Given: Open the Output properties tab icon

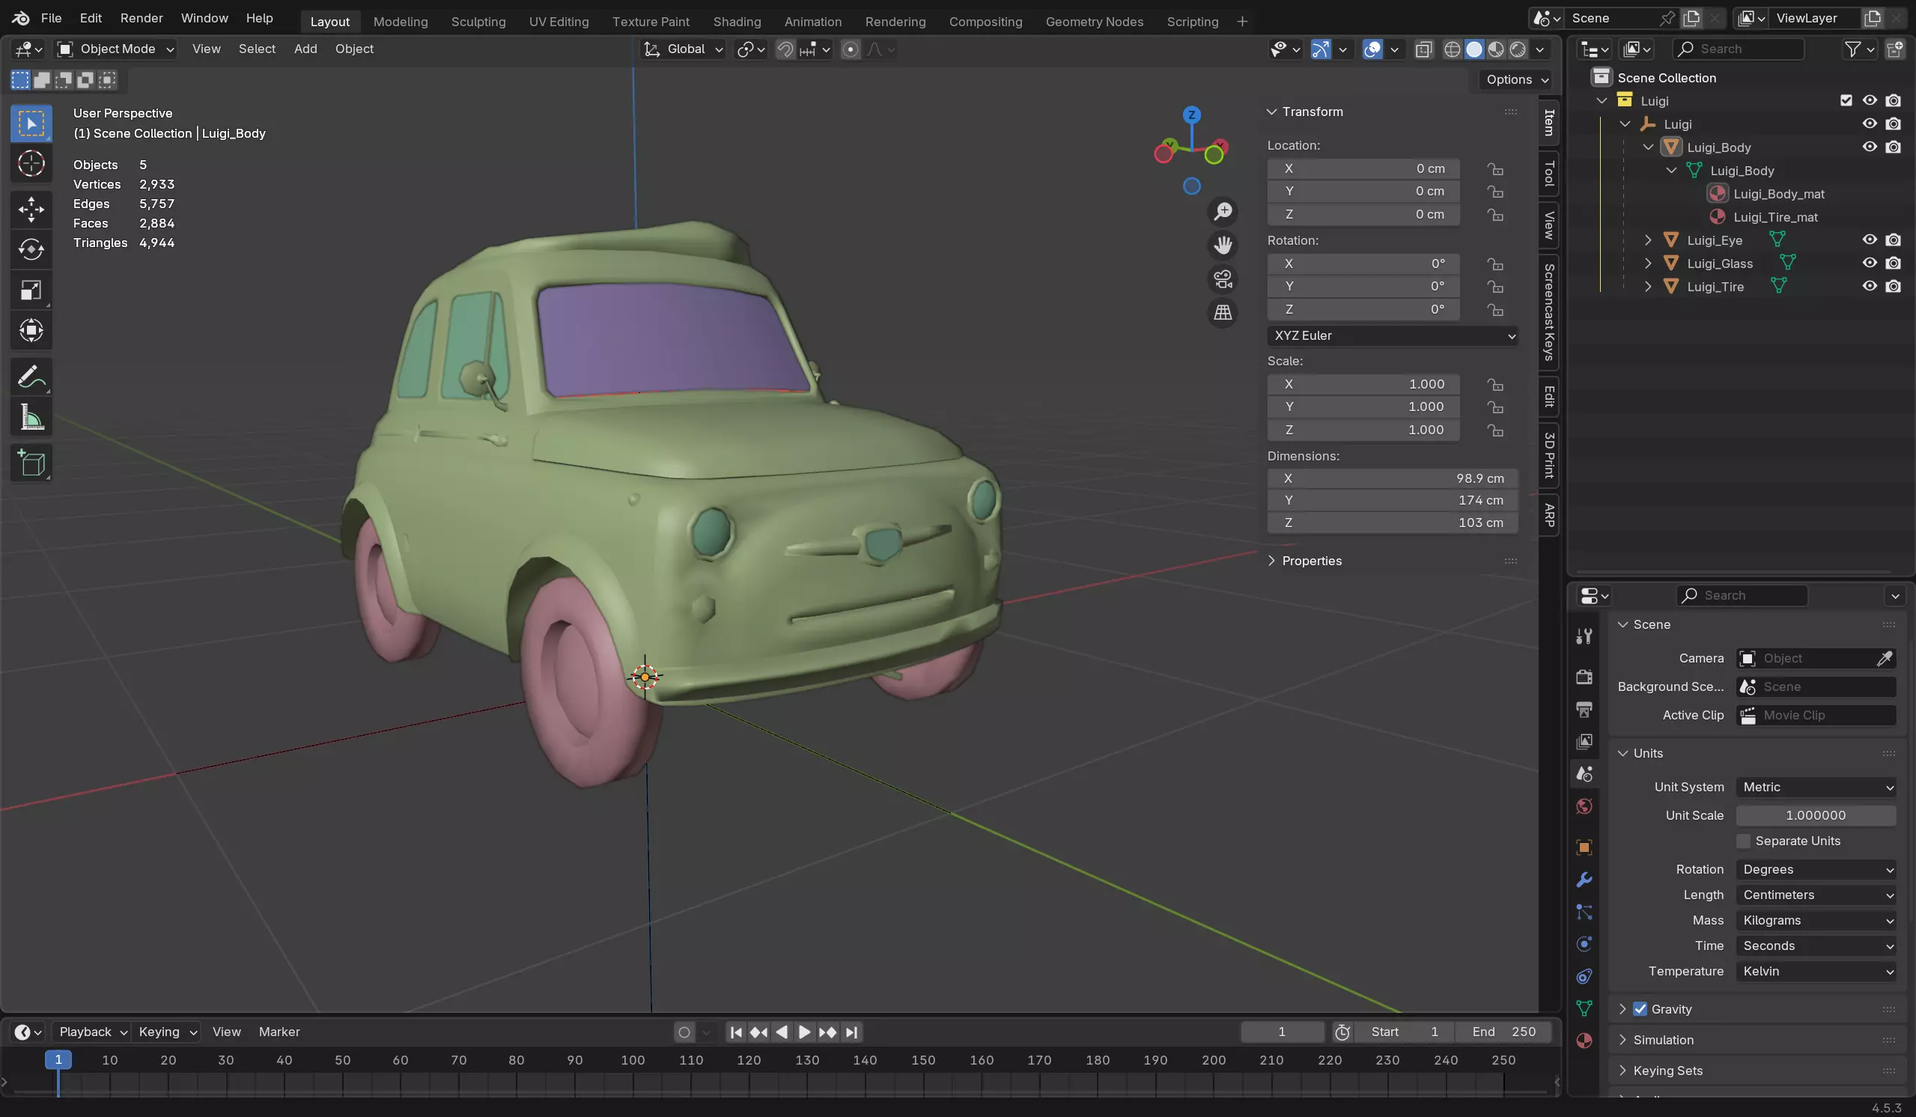Looking at the screenshot, I should [1584, 709].
